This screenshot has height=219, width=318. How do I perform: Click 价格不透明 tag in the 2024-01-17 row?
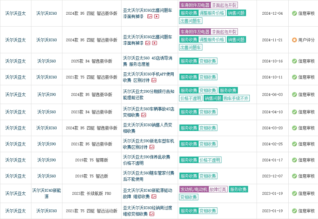[210, 160]
